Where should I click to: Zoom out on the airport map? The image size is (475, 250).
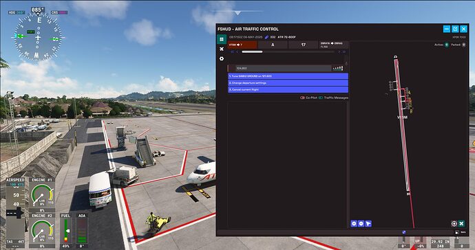[361, 223]
